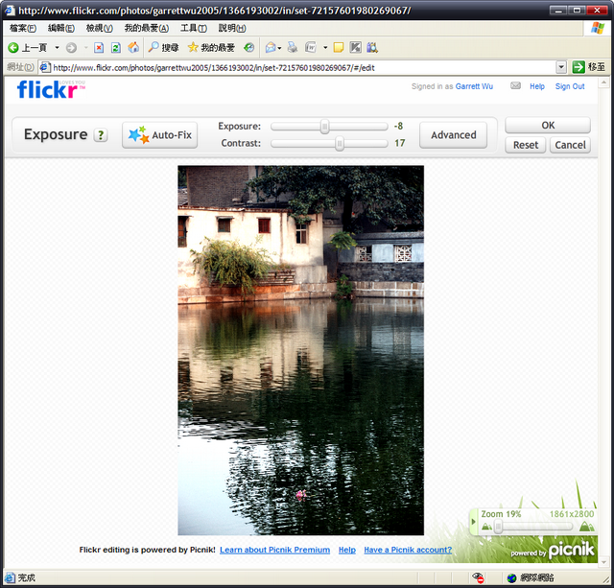Click the Research books icon in toolbar
Screen dimensions: 614x588
click(372, 47)
